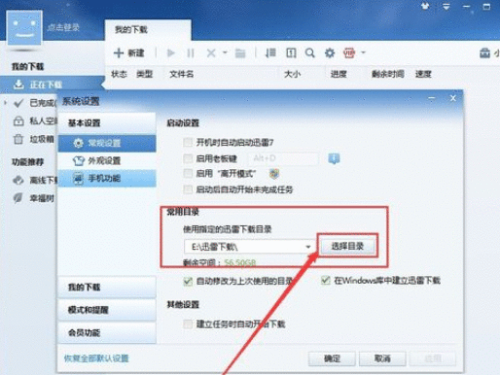Expand the 模式和提醒 settings section
This screenshot has height=375, width=500.
pyautogui.click(x=107, y=310)
